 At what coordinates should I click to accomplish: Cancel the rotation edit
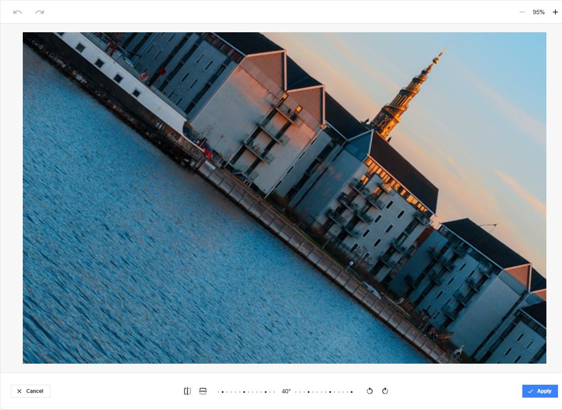coord(31,391)
